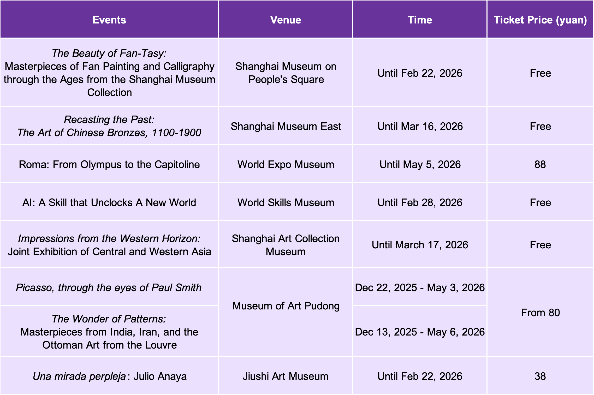Click the Events column header
Viewport: 594px width, 395px height.
click(110, 20)
